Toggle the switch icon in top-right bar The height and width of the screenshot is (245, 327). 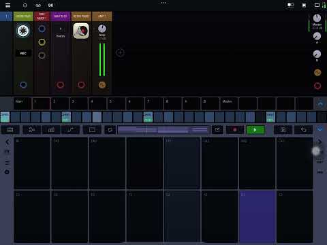pyautogui.click(x=291, y=5)
